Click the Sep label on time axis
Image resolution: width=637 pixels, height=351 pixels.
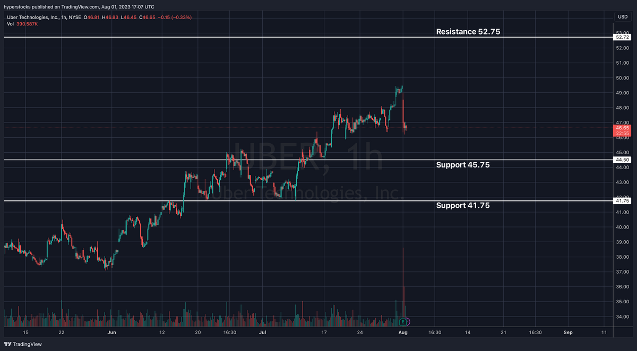[x=567, y=333]
